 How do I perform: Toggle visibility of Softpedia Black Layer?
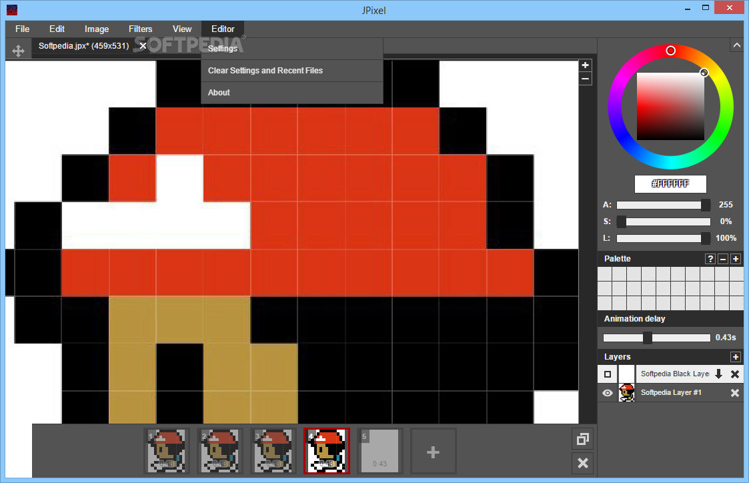pos(608,374)
